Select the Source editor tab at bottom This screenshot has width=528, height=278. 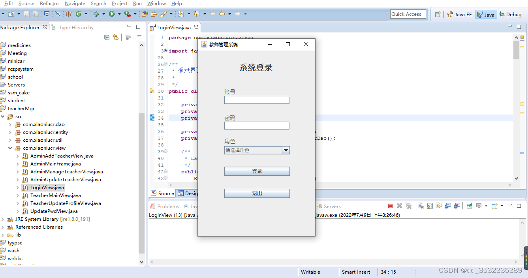pos(162,193)
